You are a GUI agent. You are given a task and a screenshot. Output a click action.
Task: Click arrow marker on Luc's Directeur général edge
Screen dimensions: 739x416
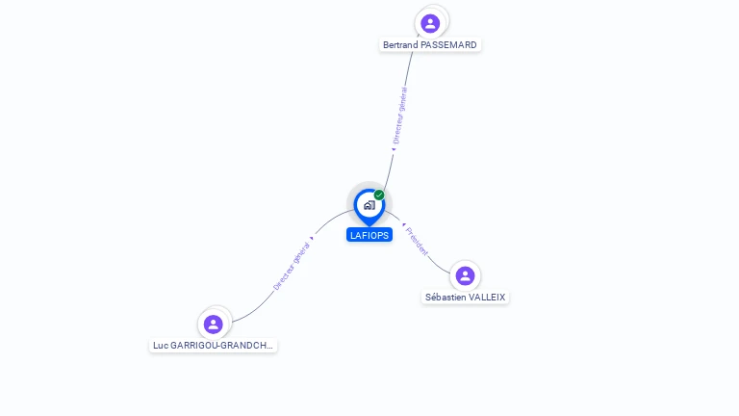click(x=312, y=238)
